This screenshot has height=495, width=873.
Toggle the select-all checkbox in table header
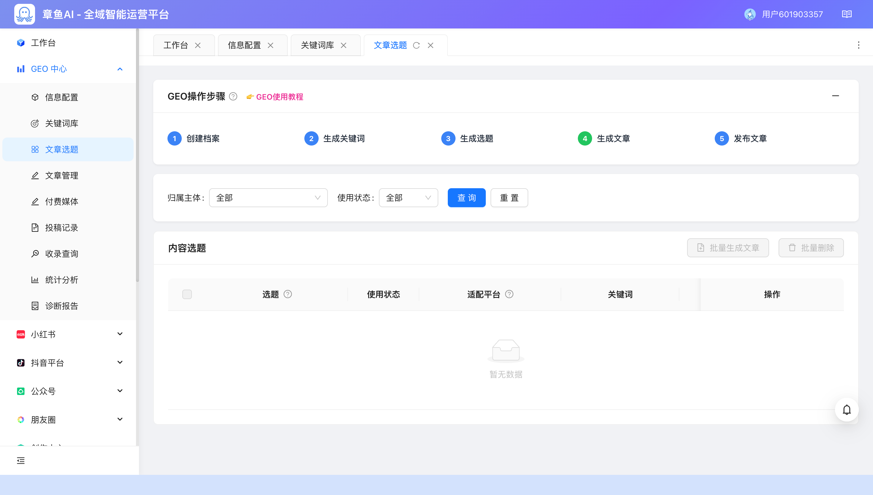(x=187, y=294)
